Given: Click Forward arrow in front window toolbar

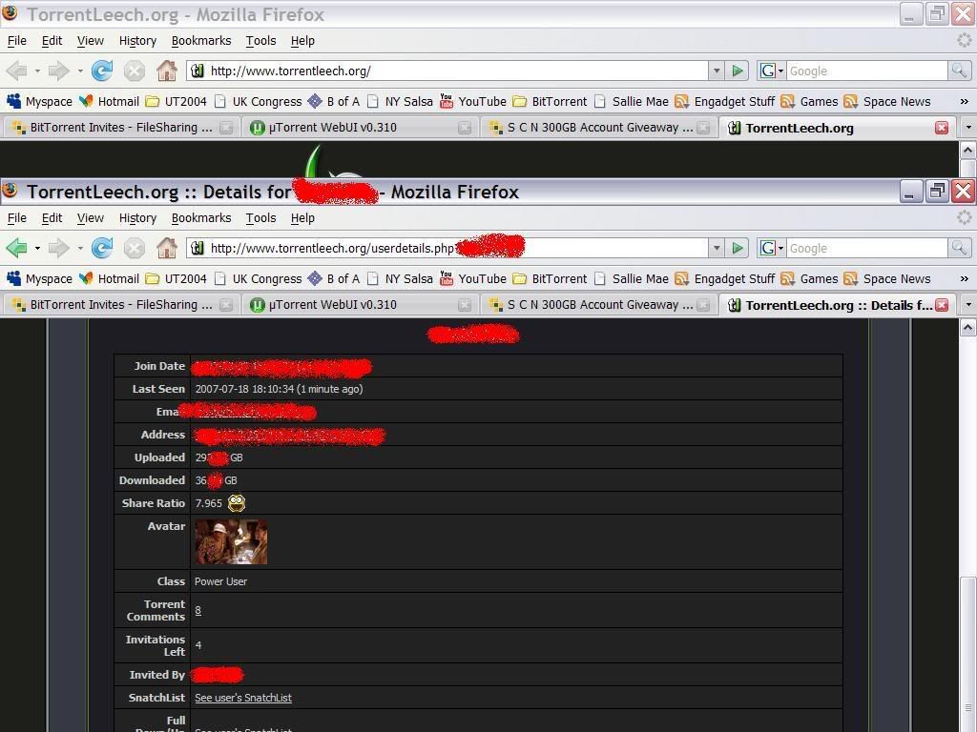Looking at the screenshot, I should point(58,249).
